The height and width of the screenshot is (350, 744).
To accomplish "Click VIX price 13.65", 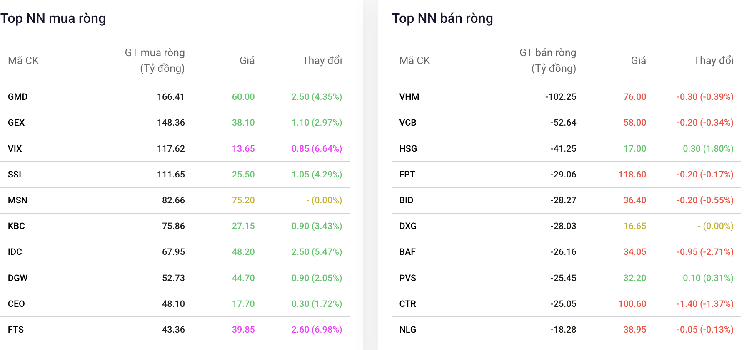I will [243, 149].
